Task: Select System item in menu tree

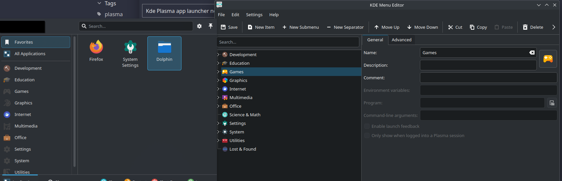Action: [x=236, y=132]
